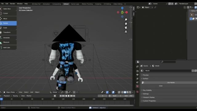Select the Annotate tool
The height and width of the screenshot is (111, 197).
pos(8,38)
